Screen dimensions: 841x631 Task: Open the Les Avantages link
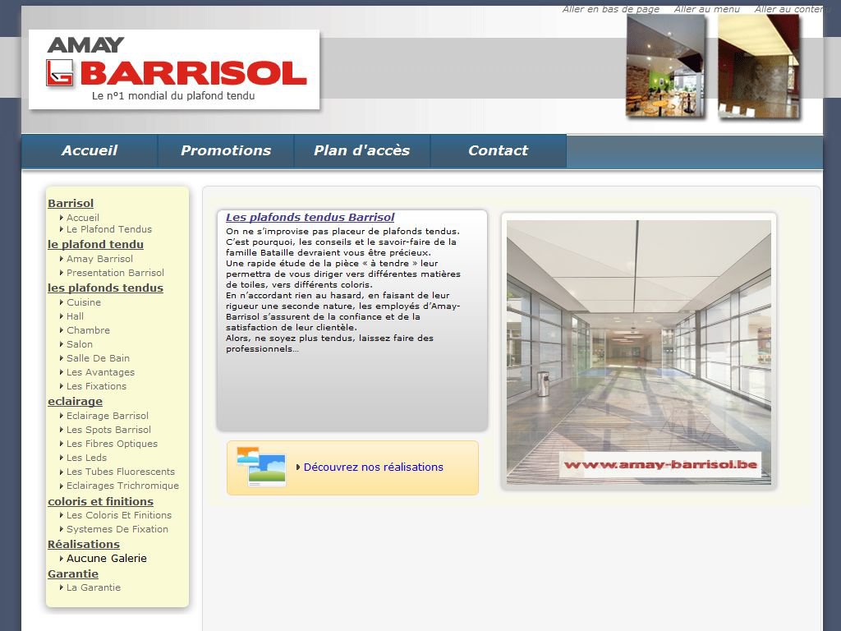[100, 372]
